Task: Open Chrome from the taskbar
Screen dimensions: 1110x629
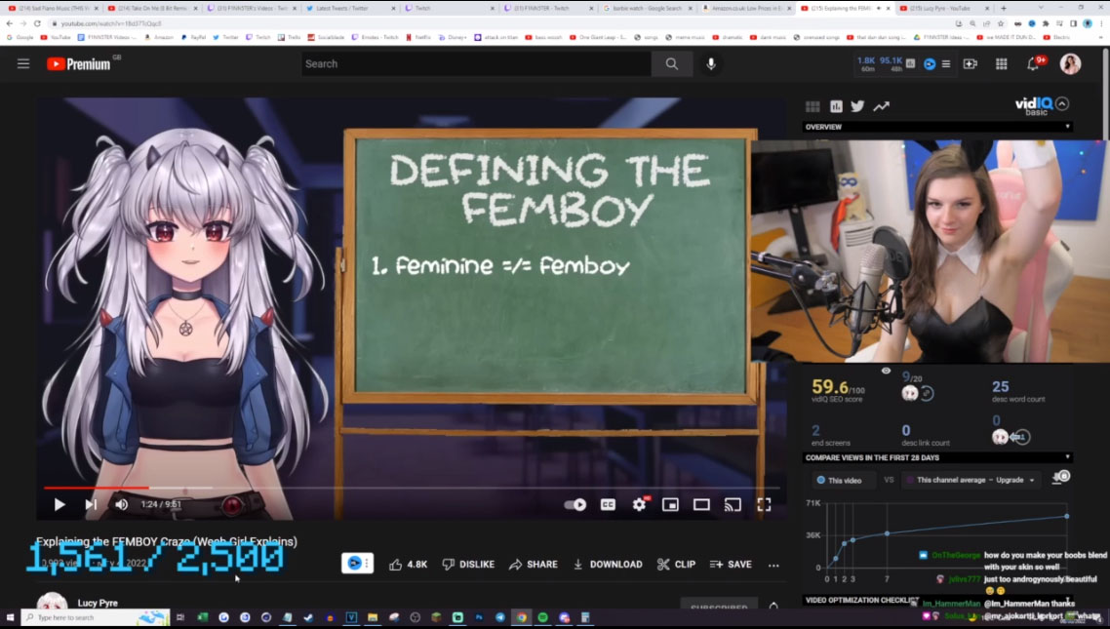Action: pyautogui.click(x=522, y=617)
